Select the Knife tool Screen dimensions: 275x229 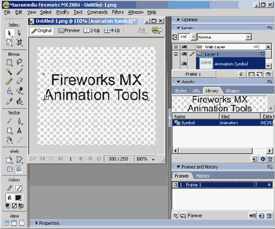pos(19,140)
